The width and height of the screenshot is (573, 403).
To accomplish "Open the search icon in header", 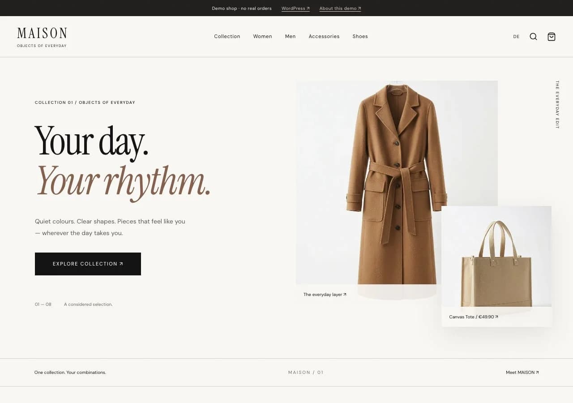I will pyautogui.click(x=533, y=37).
